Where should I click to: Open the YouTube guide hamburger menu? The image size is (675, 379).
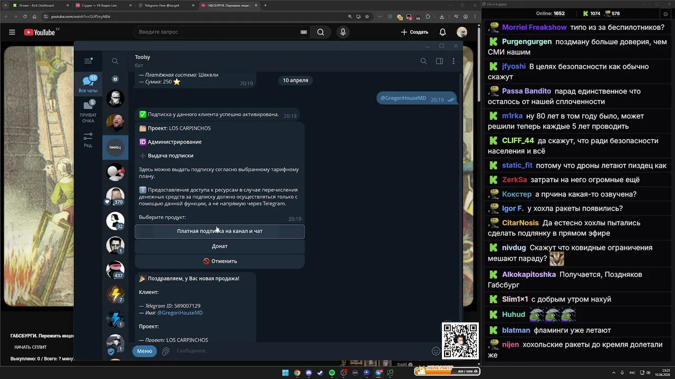pyautogui.click(x=12, y=32)
